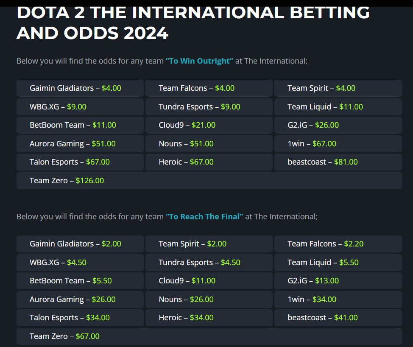Choose G2.iG at $13.00 odds
Screen dimensions: 413x347
click(313, 281)
